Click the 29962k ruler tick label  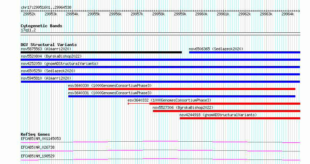pyautogui.click(x=245, y=14)
